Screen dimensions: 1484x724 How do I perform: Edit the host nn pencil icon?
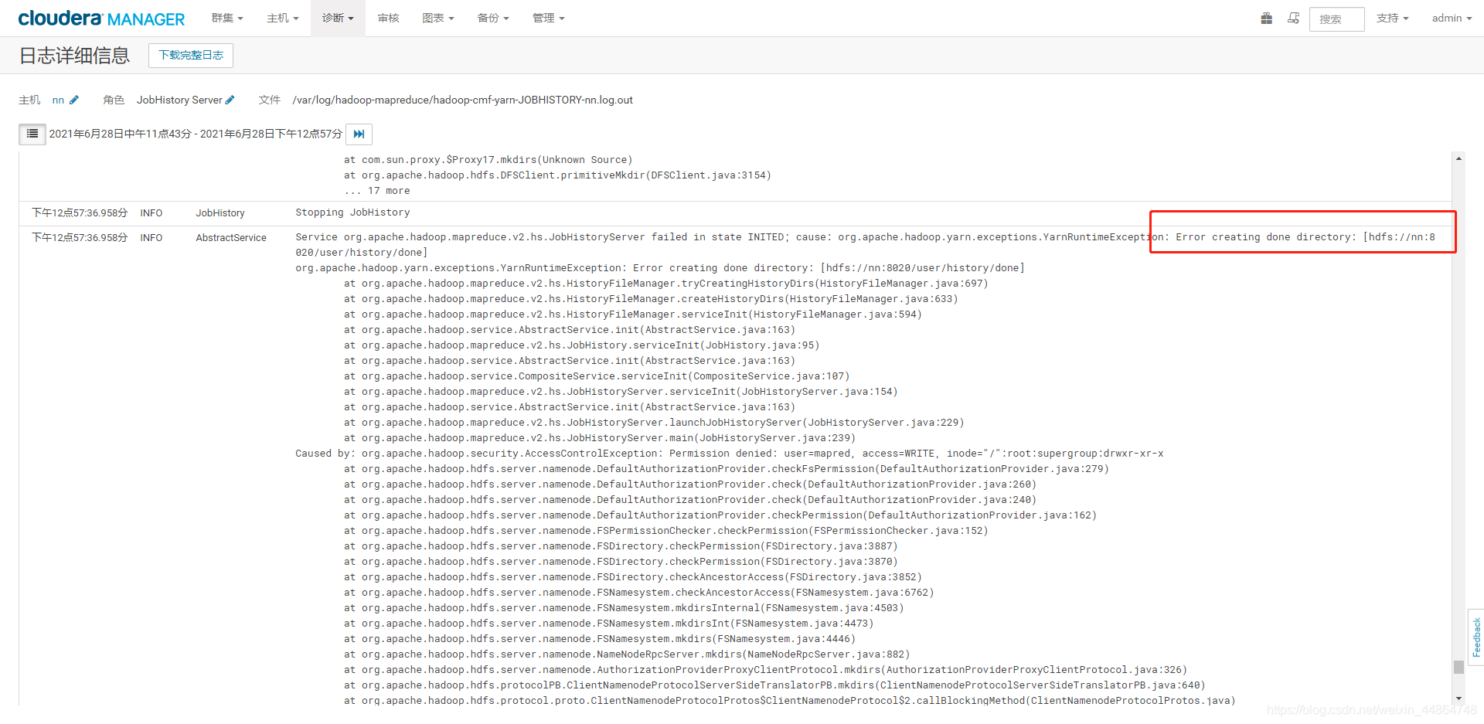pos(74,100)
